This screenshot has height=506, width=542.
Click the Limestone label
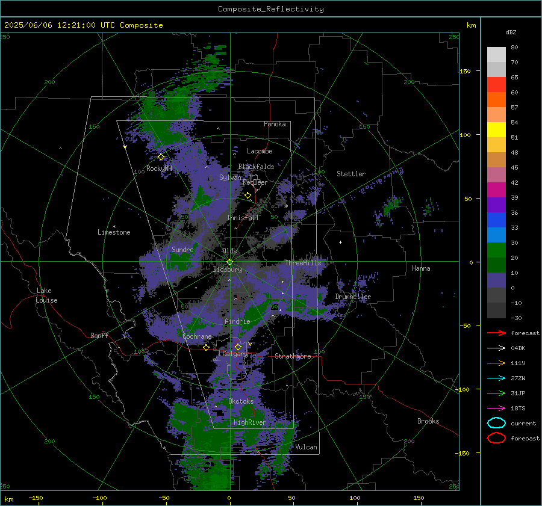[114, 232]
